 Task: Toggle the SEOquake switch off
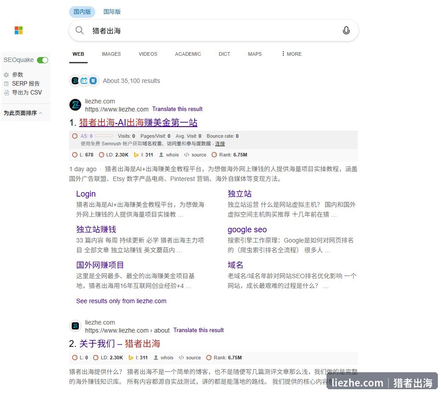click(43, 60)
